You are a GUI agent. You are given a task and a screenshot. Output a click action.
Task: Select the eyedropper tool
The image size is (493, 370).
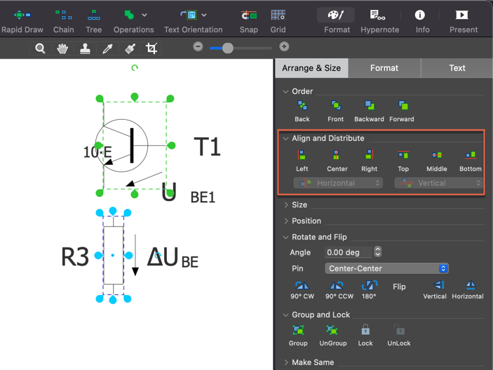click(x=107, y=48)
